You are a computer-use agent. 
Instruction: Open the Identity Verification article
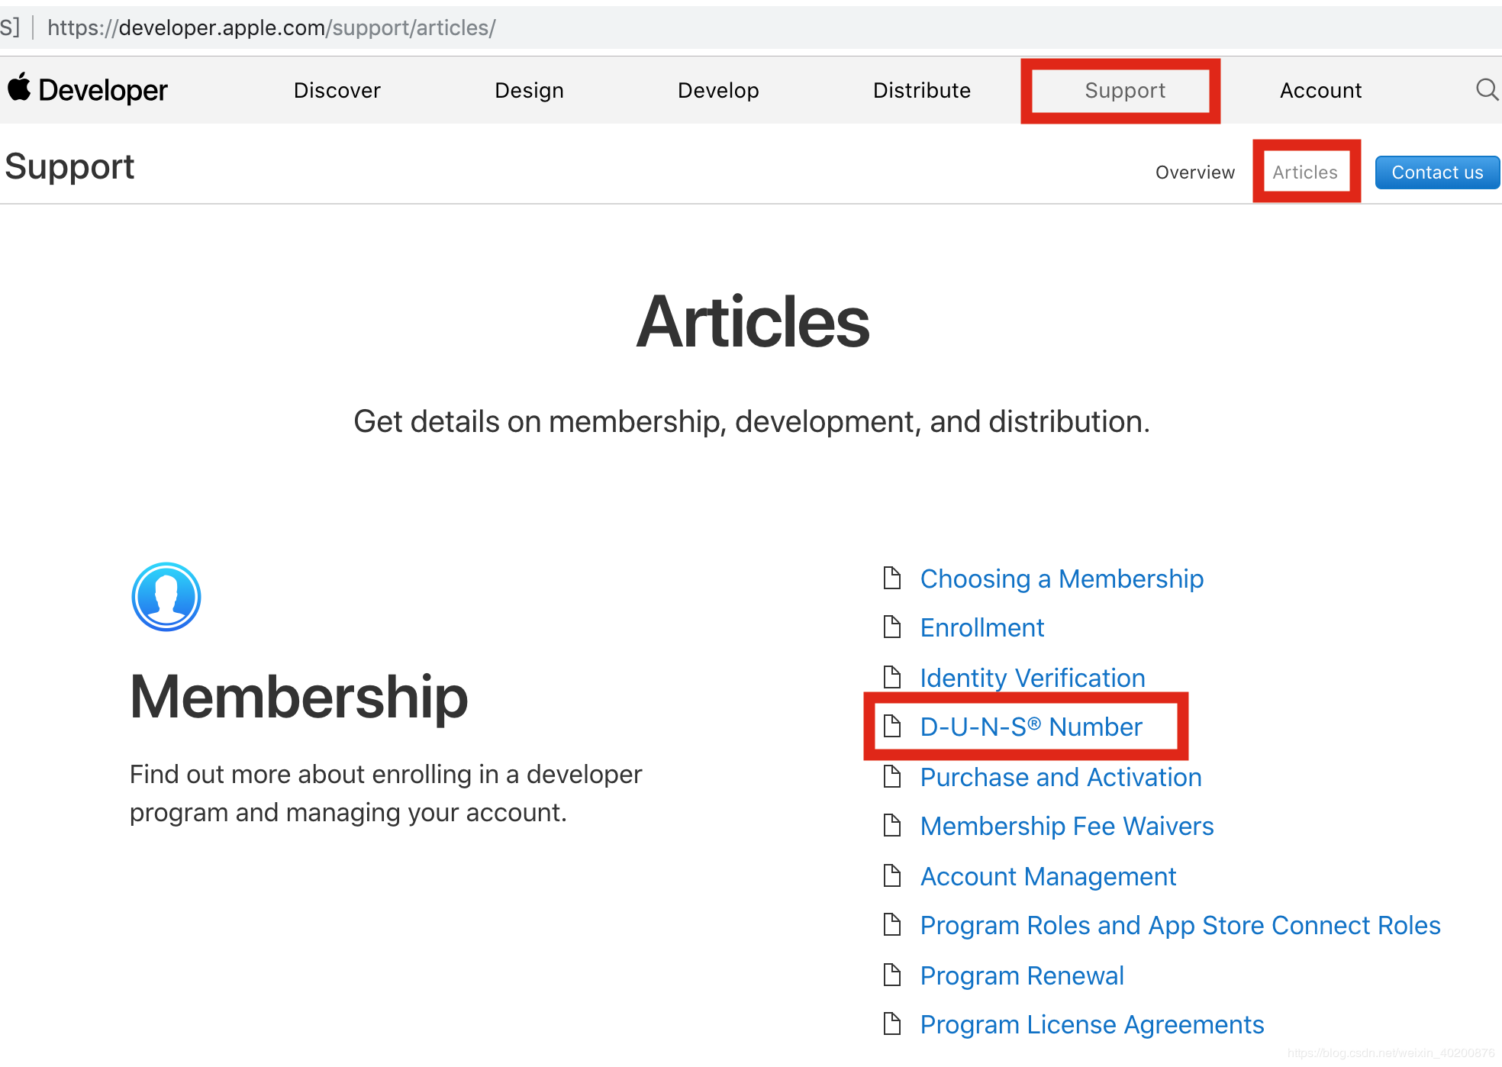pos(1033,678)
